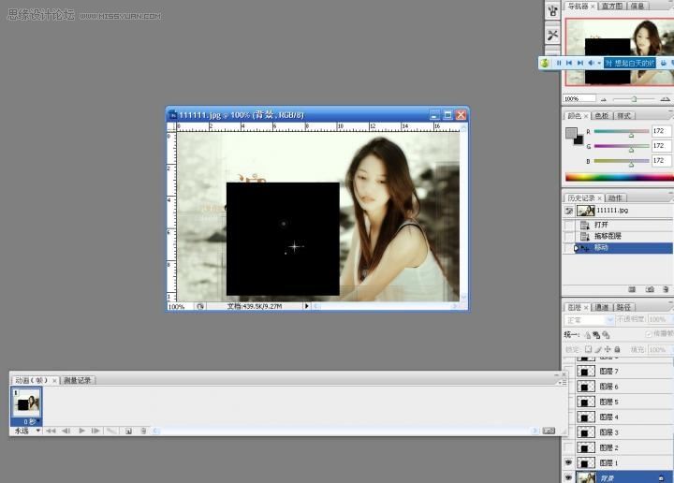Click the unify layer style icon

[606, 335]
